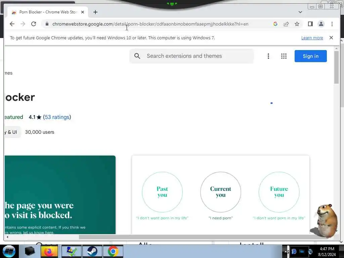Open the Chrome profile avatar menu
The width and height of the screenshot is (344, 258).
tap(321, 24)
